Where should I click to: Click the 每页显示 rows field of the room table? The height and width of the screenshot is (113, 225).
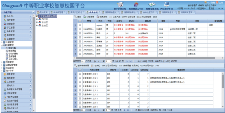pyautogui.click(x=83, y=110)
